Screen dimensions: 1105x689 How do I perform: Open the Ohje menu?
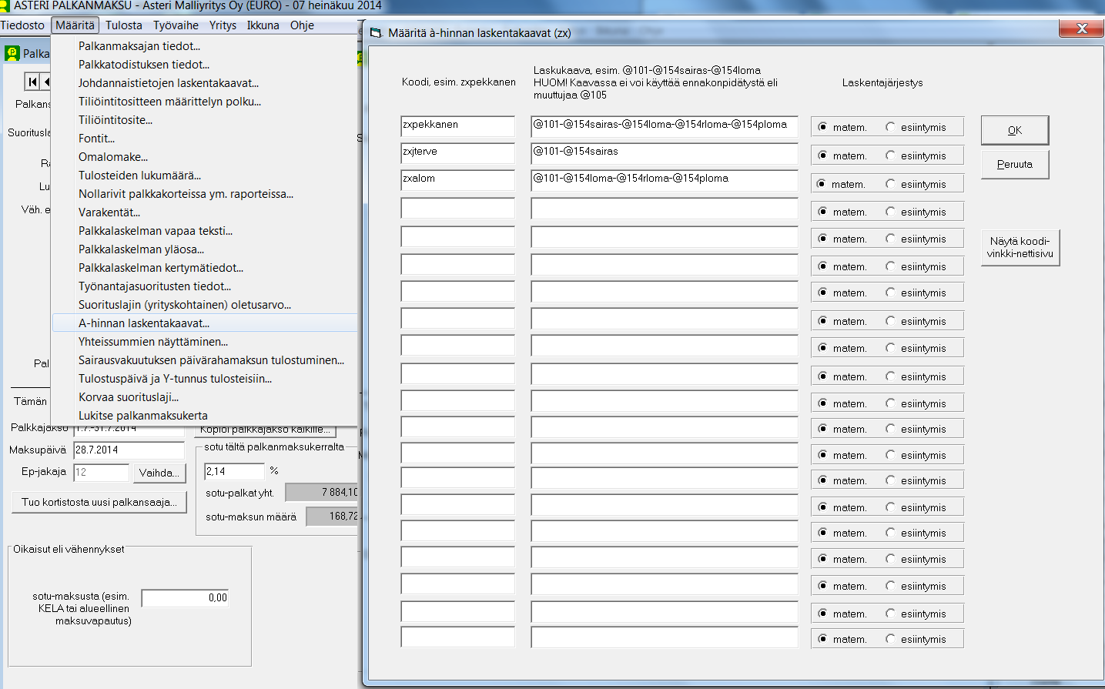(x=302, y=25)
